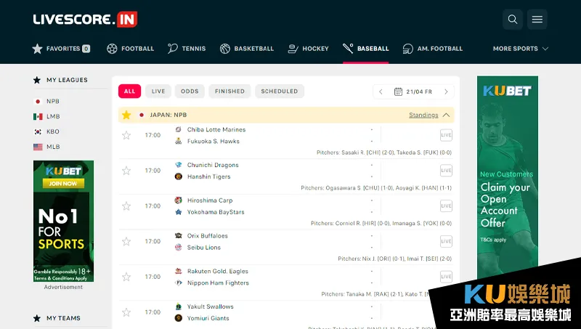
Task: Click Yomiuri Giants team logo
Action: point(178,318)
